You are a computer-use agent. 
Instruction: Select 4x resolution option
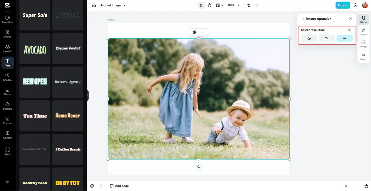pos(344,38)
